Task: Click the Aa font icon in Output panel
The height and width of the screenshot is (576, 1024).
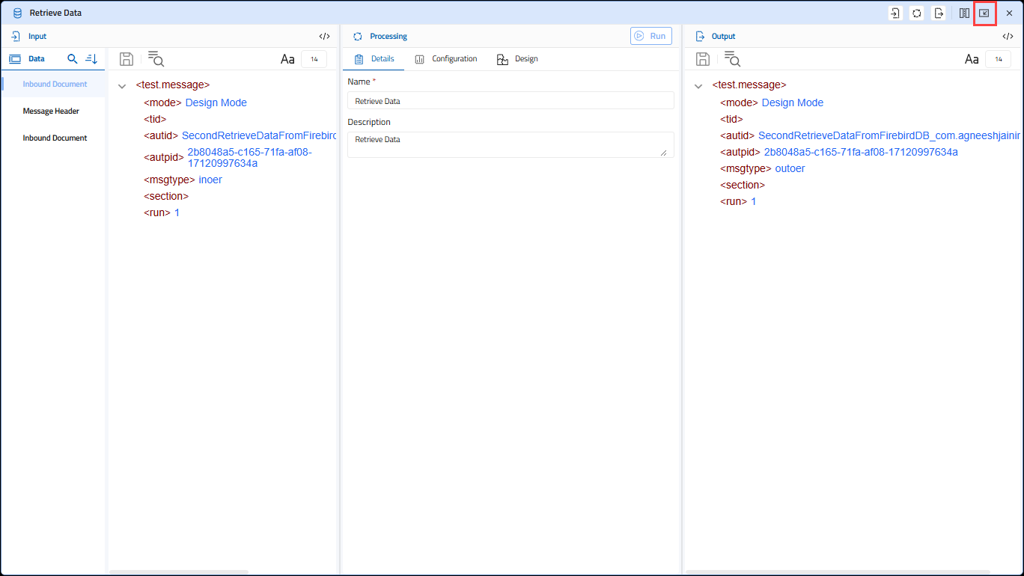Action: [x=972, y=59]
